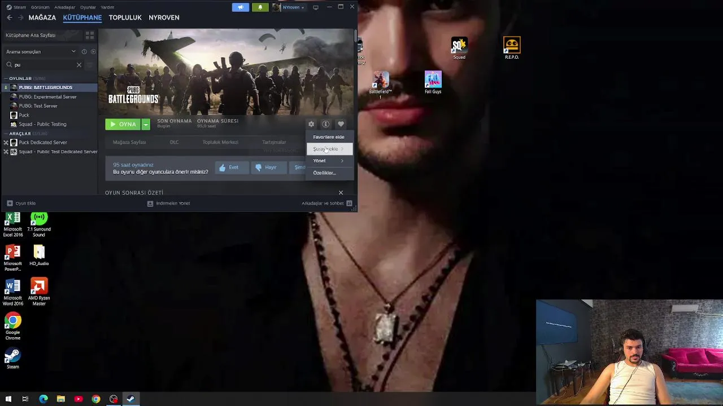723x406 pixels.
Task: Open the Yönet submenu
Action: (x=330, y=161)
